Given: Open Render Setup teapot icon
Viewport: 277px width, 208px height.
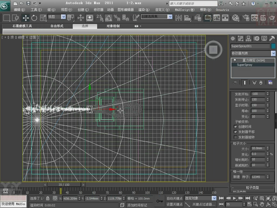Looking at the screenshot, I should point(246,18).
